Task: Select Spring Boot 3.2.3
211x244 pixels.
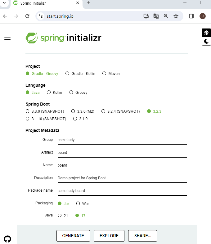Action: [154, 111]
